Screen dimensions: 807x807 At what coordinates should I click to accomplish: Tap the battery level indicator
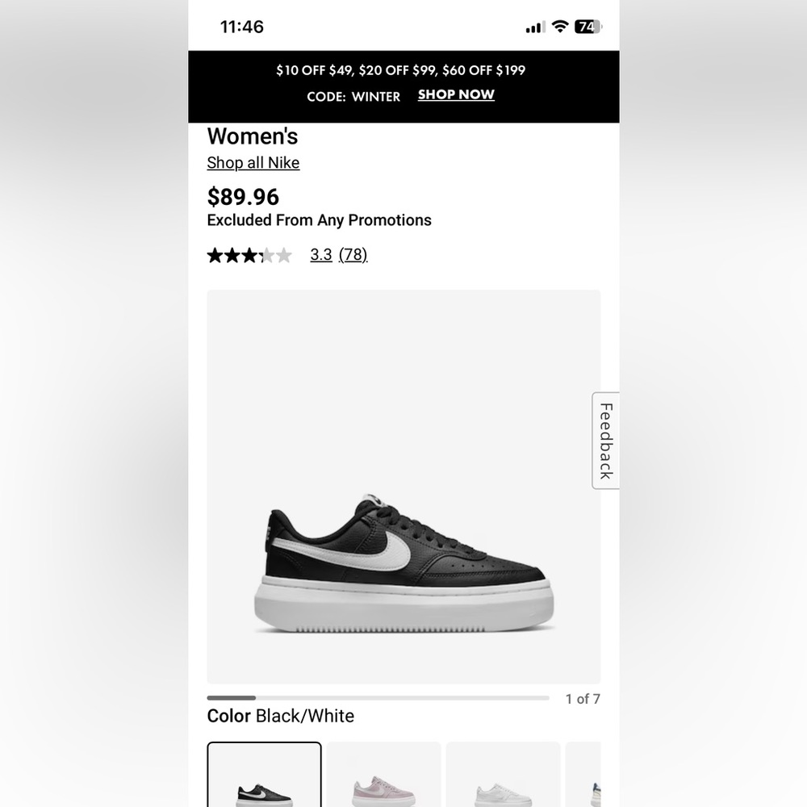(587, 26)
